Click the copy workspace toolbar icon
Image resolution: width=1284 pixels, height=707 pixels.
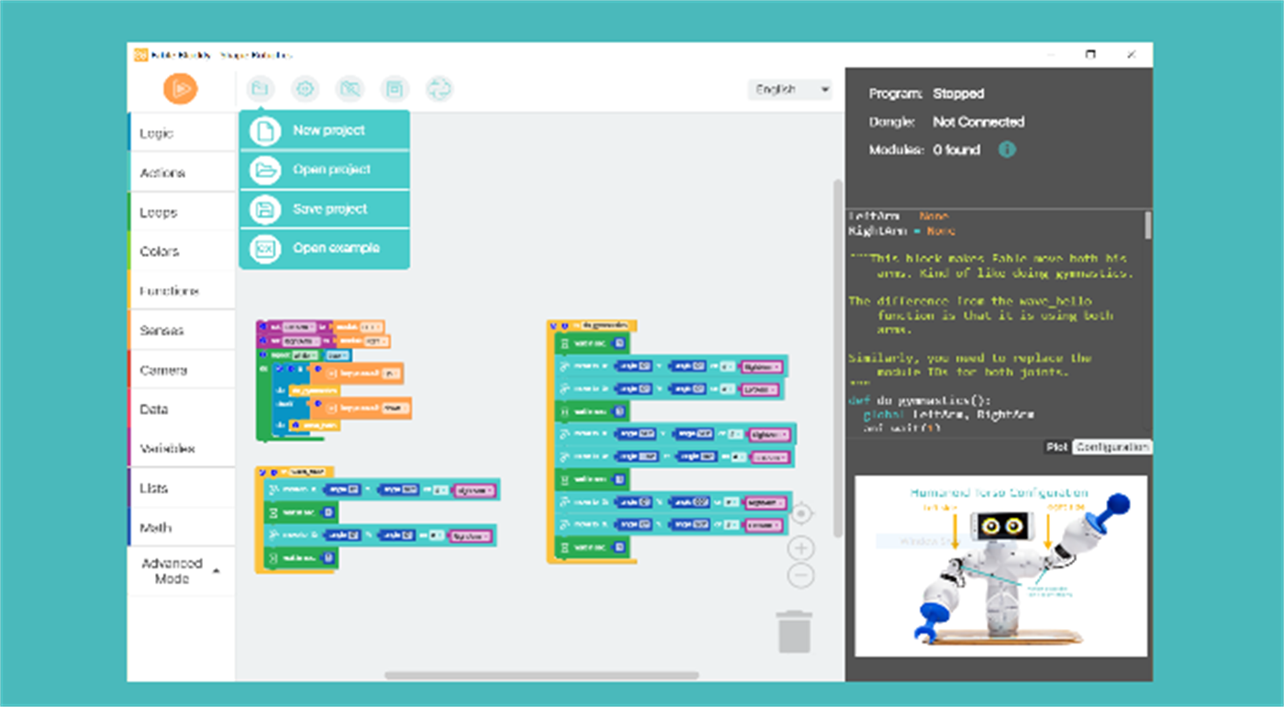396,89
